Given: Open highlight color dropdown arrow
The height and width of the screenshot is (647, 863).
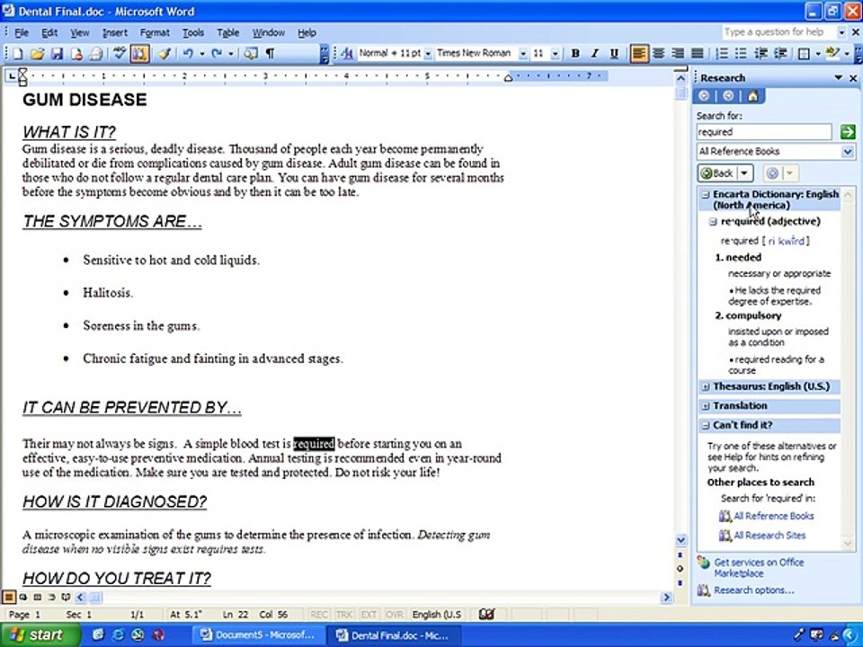Looking at the screenshot, I should coord(846,53).
